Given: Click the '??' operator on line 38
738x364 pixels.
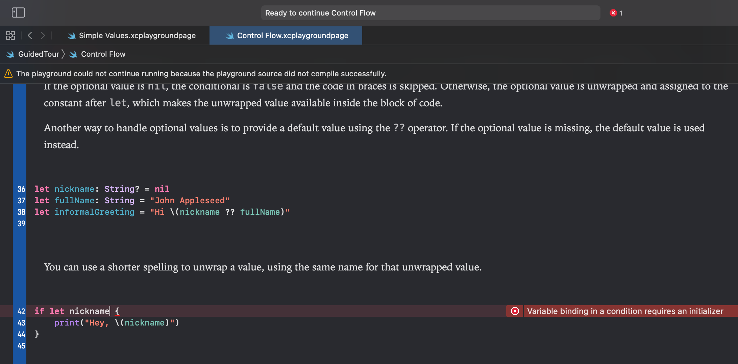Looking at the screenshot, I should 230,212.
